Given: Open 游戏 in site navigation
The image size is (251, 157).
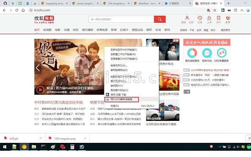Looking at the screenshot, I should coord(167,30).
